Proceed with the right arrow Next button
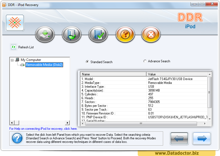Viewport: 220px width, 156px height. click(202, 139)
